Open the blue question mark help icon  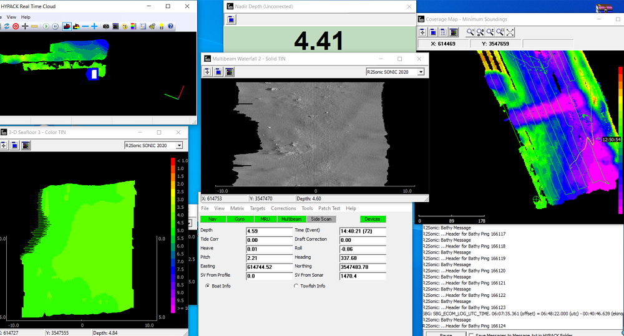pos(170,26)
